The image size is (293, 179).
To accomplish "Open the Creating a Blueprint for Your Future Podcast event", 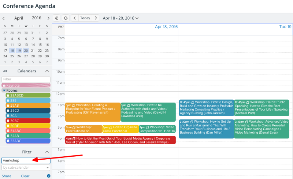I will pyautogui.click(x=93, y=112).
